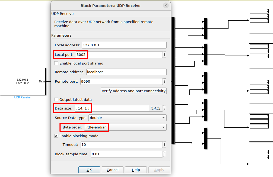This screenshot has width=273, height=177.
Task: Expand Source Data type dropdown
Action: [127, 118]
